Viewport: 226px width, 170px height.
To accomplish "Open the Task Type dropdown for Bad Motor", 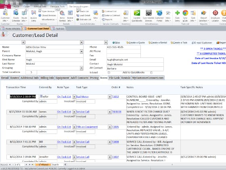I will click(x=109, y=97).
